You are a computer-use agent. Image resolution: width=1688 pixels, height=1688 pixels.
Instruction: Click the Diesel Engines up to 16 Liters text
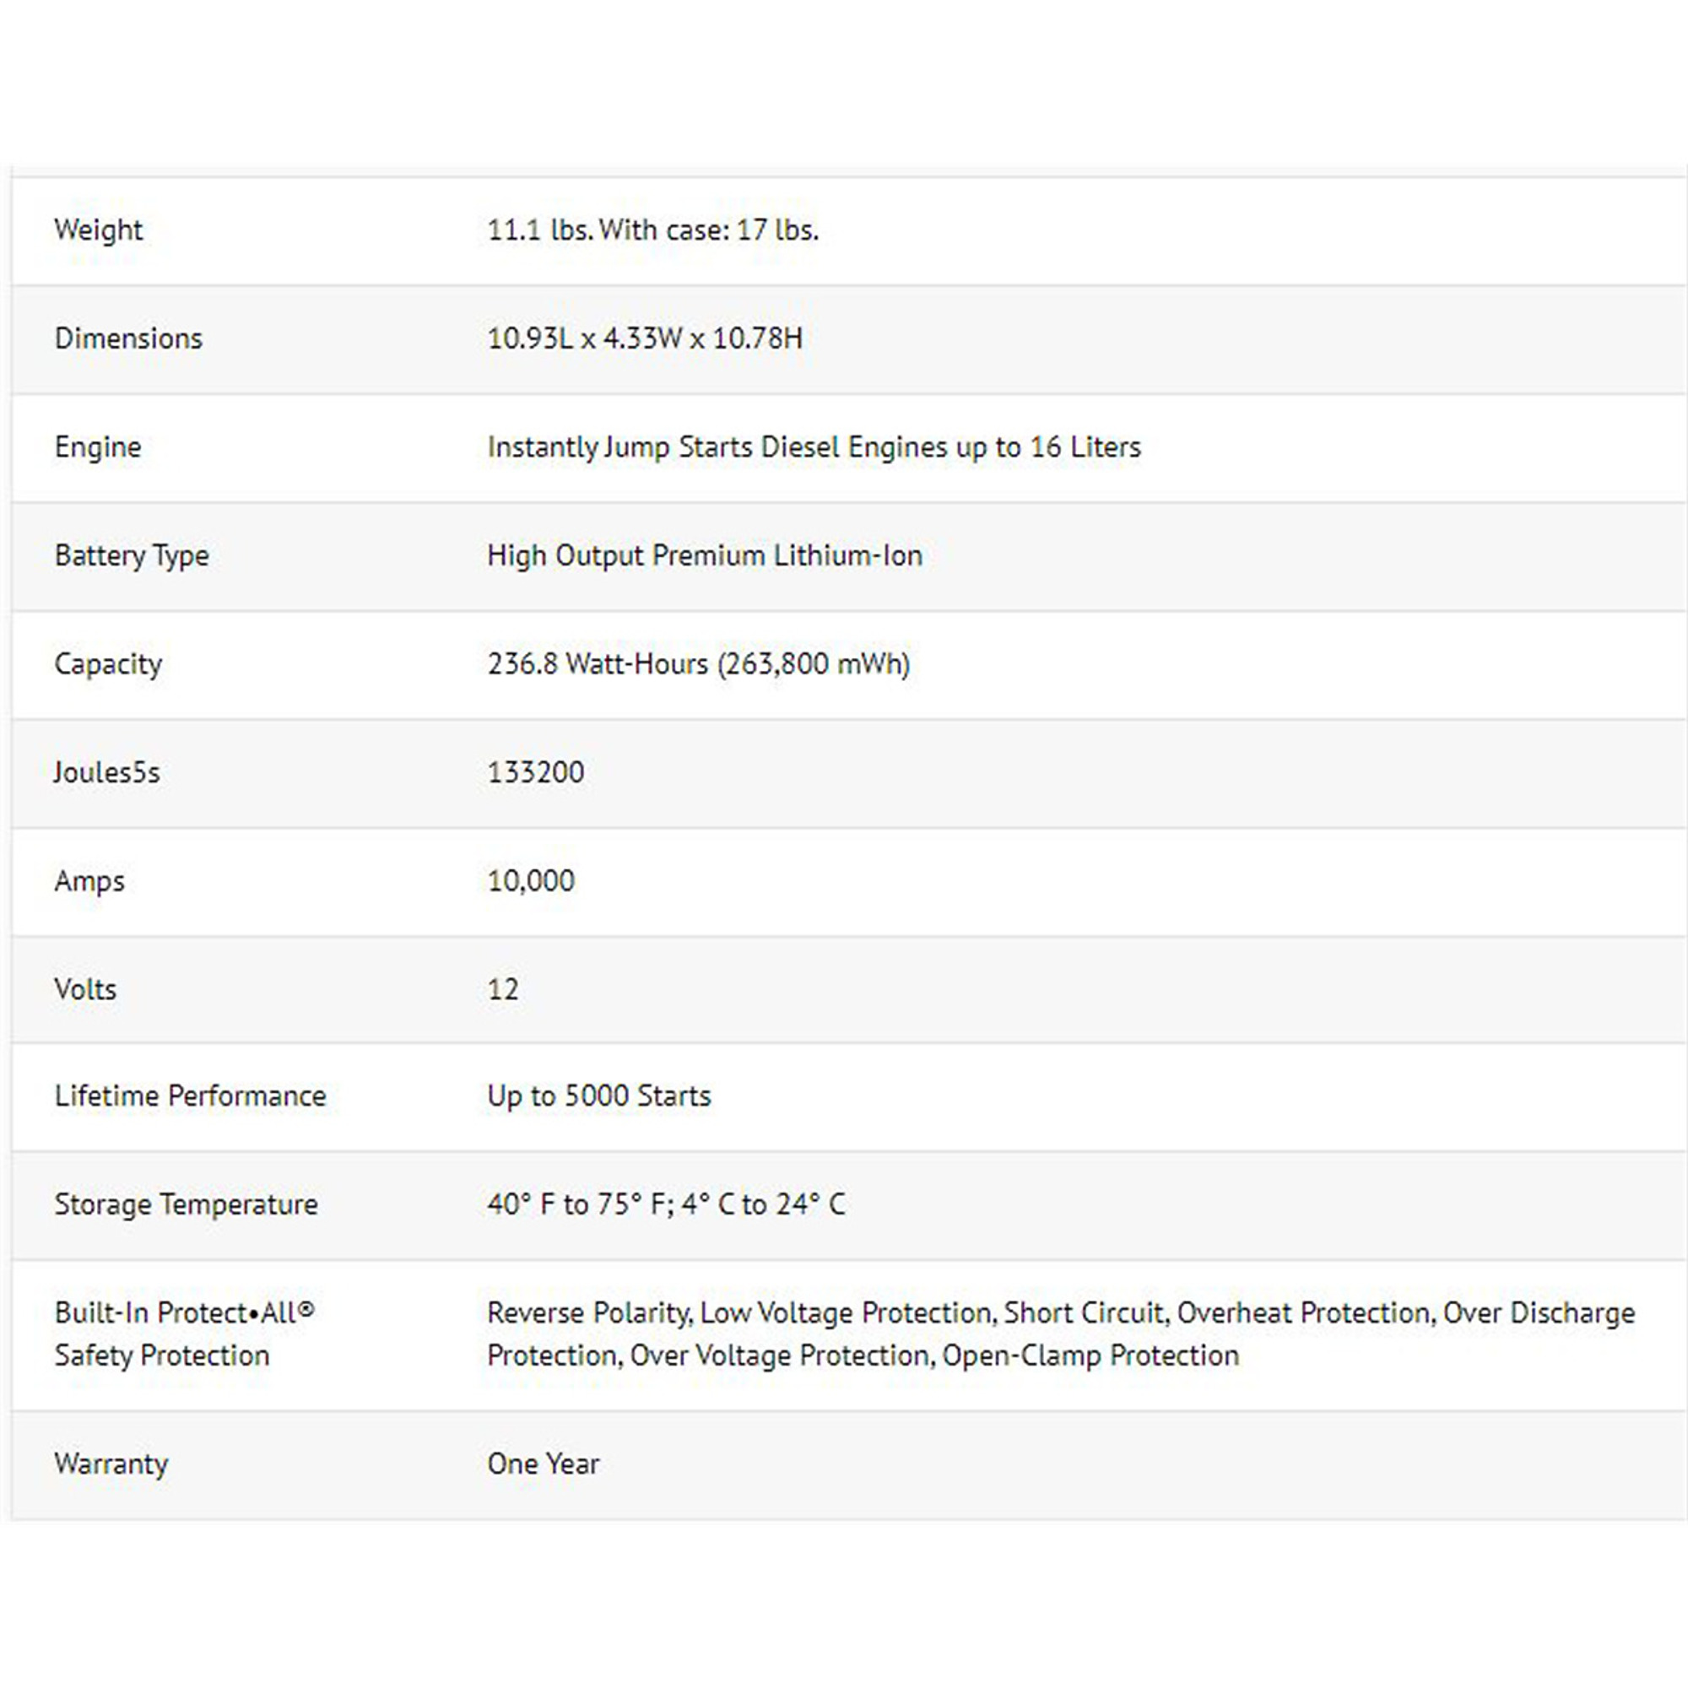pos(949,446)
